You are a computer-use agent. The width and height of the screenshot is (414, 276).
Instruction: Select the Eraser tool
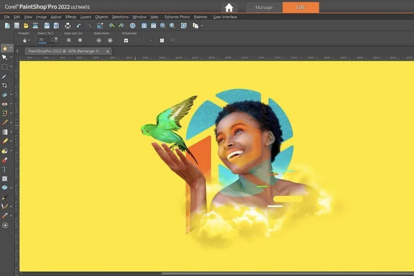(x=5, y=141)
